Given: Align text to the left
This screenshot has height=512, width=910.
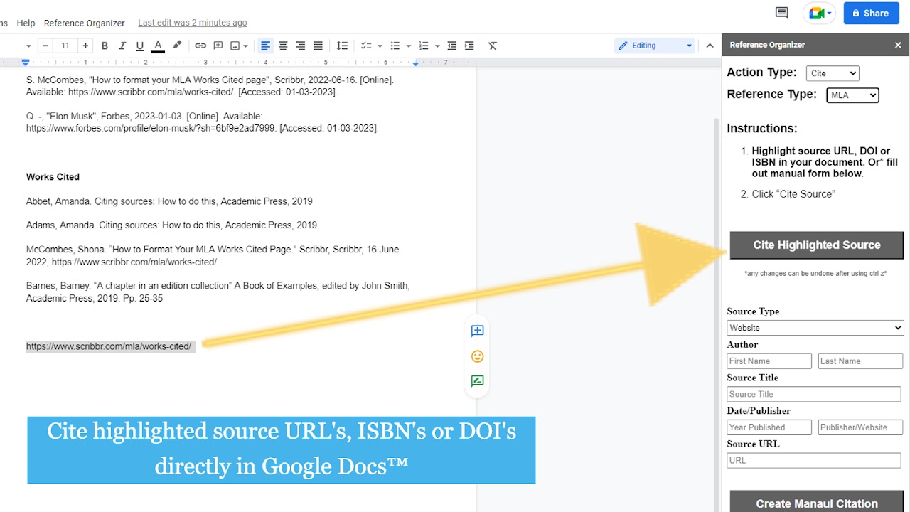Looking at the screenshot, I should pyautogui.click(x=265, y=46).
